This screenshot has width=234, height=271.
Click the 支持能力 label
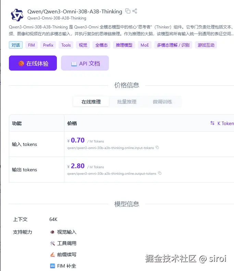click(x=23, y=232)
